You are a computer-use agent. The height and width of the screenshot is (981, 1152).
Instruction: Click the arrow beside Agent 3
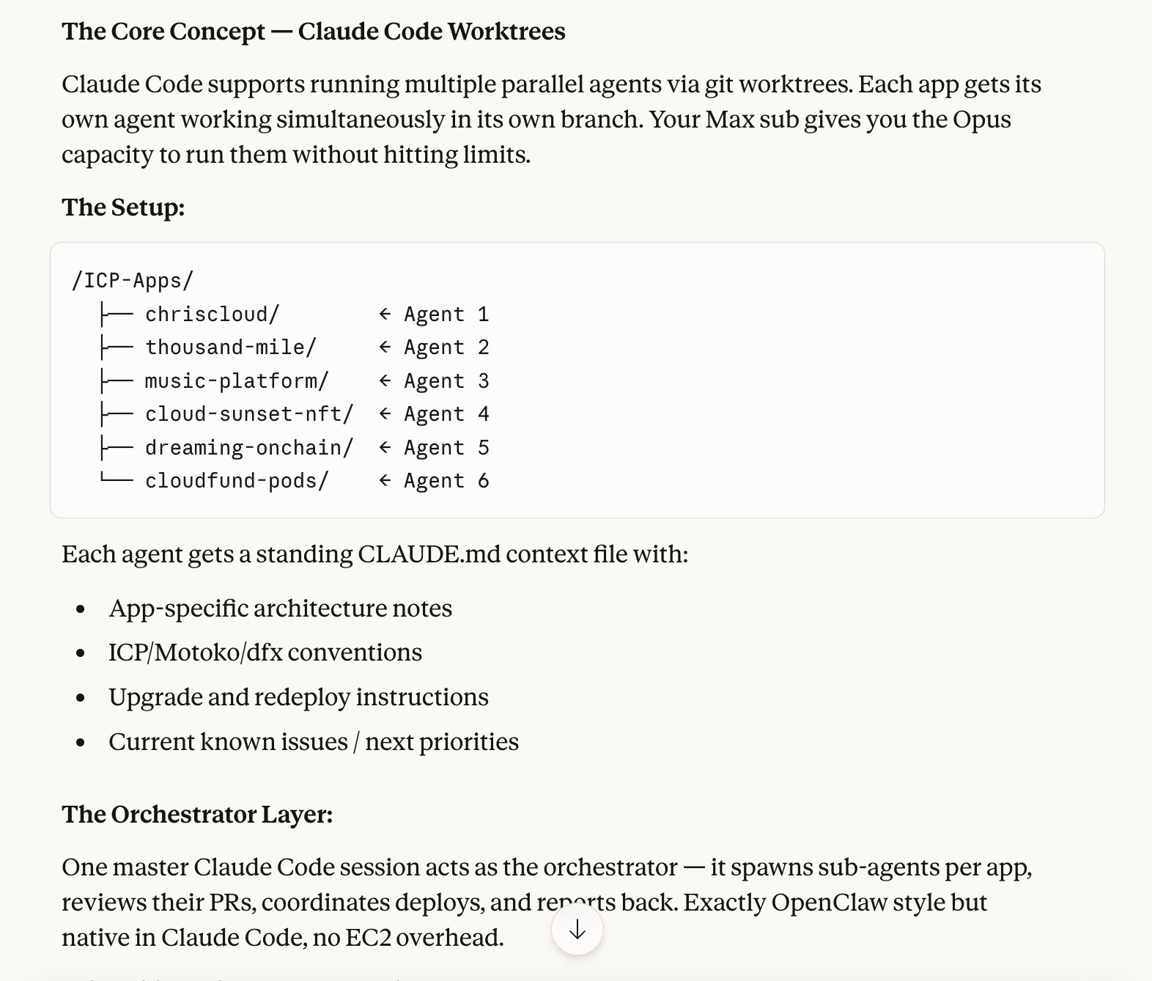point(385,381)
